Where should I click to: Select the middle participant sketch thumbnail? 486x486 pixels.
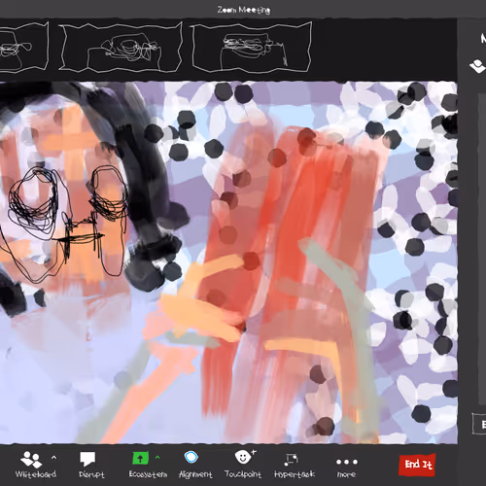pos(121,47)
